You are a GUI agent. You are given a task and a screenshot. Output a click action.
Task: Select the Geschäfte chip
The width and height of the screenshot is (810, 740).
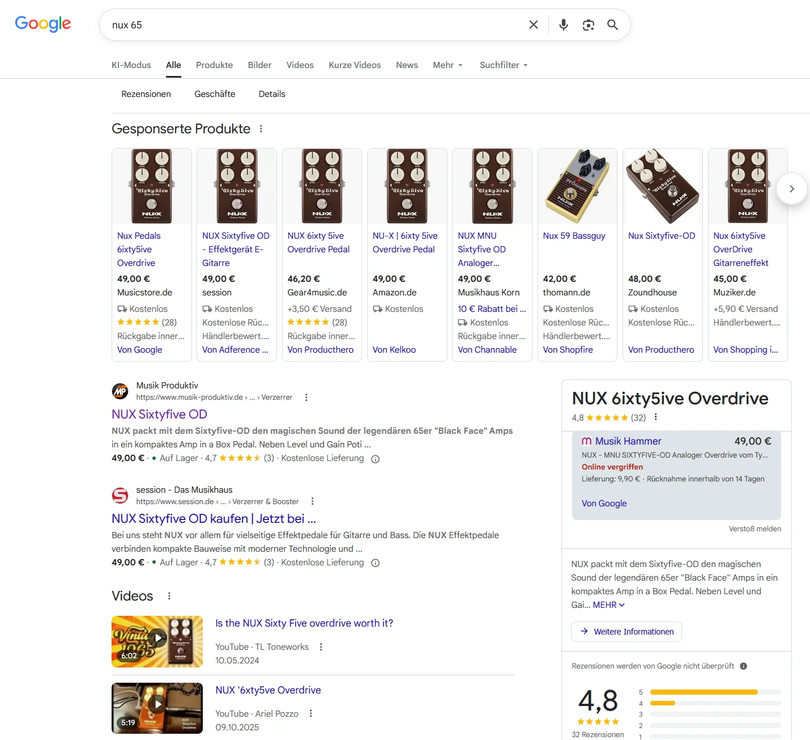pos(215,94)
